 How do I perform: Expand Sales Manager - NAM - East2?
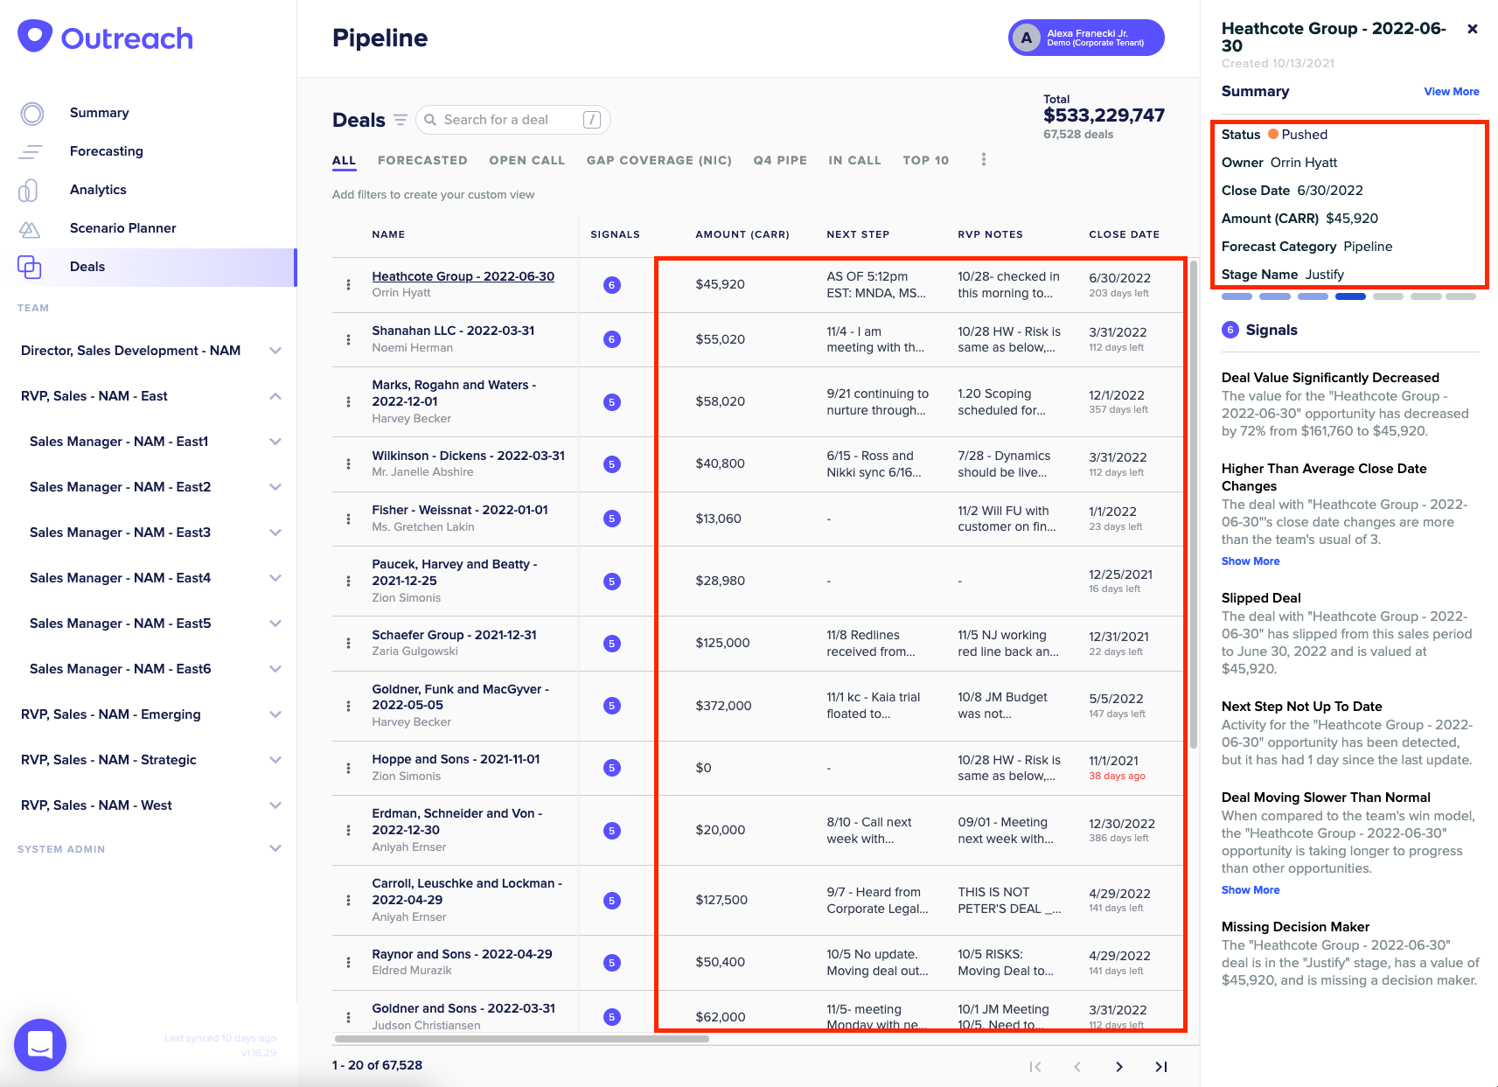[x=275, y=487]
